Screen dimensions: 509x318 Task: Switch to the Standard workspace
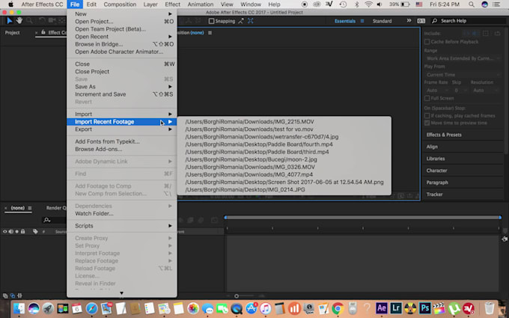click(x=382, y=21)
